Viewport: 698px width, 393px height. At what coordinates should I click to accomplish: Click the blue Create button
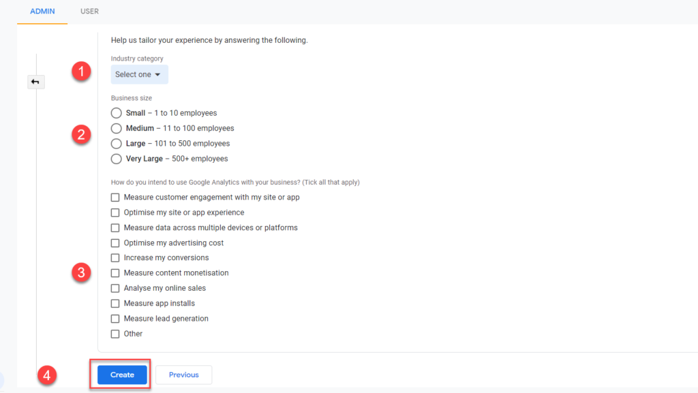[123, 375]
